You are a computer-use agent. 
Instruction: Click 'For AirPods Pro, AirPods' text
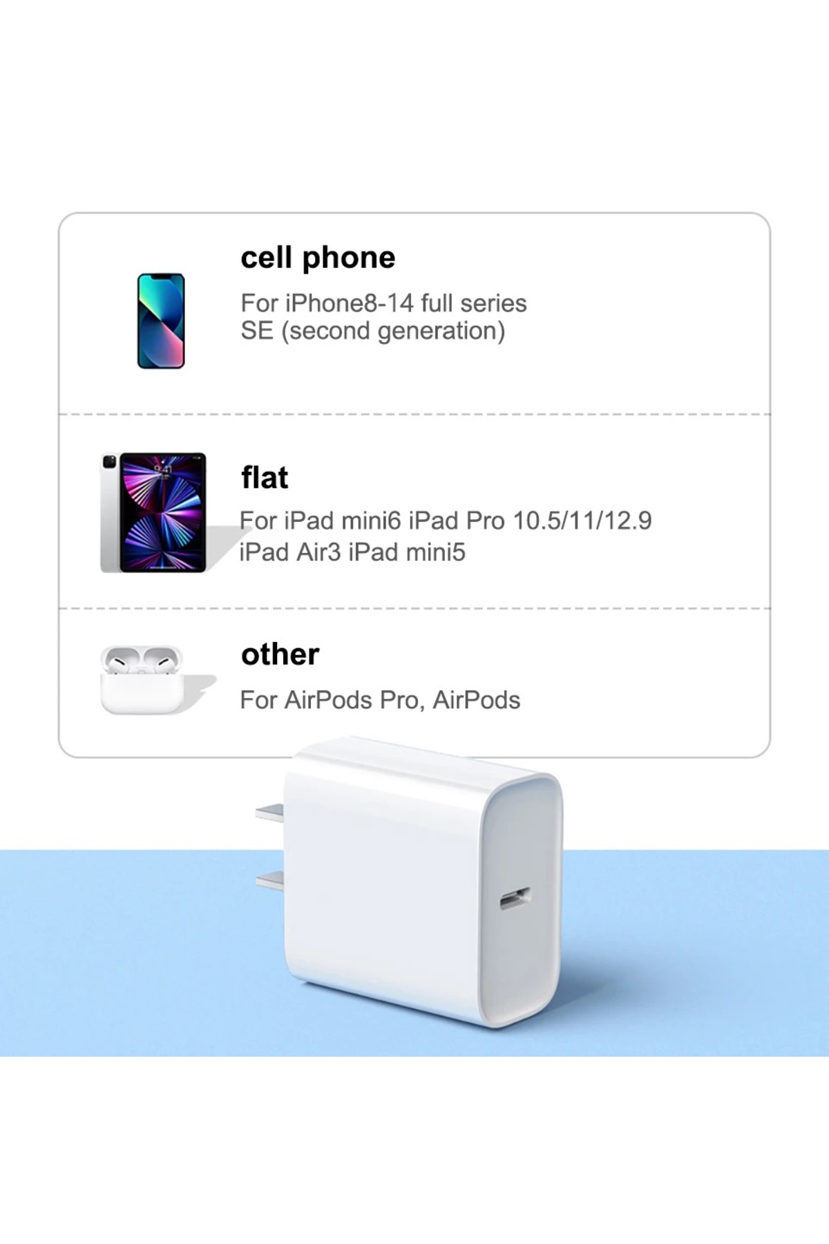tap(380, 700)
